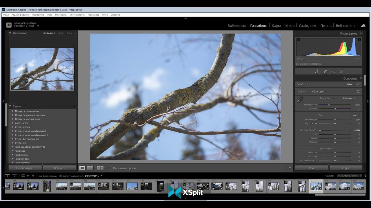This screenshot has width=371, height=208.
Task: Toggle highlight clipping indicator in histogram
Action: [x=359, y=40]
